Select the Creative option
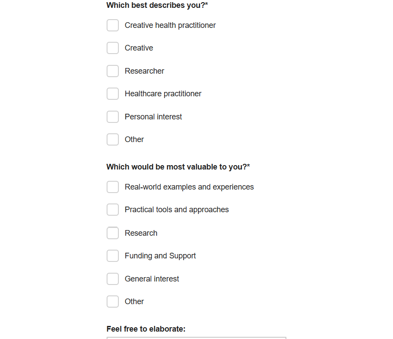The height and width of the screenshot is (339, 393). [113, 48]
